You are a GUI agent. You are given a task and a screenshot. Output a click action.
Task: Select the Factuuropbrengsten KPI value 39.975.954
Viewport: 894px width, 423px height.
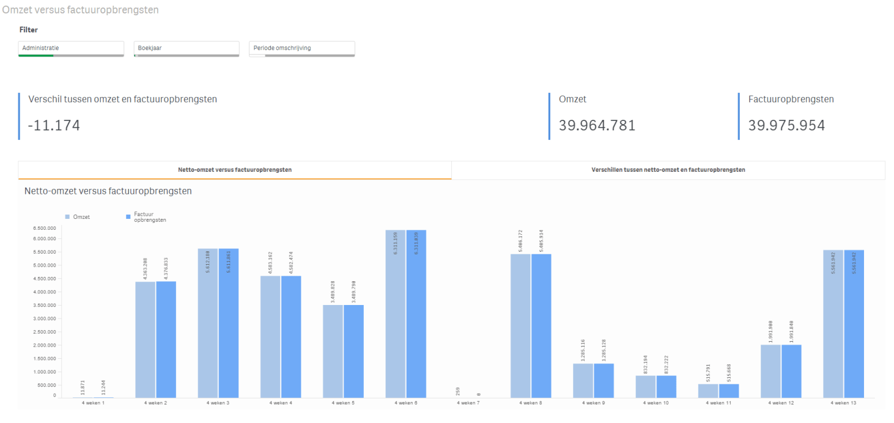(x=786, y=125)
